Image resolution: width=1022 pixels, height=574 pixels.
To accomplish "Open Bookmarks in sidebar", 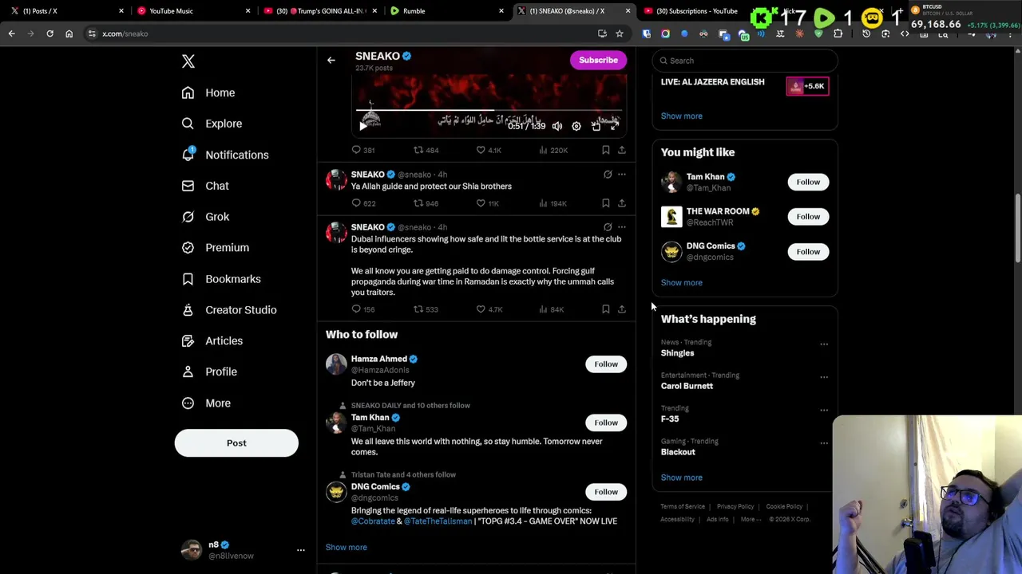I will coord(221,279).
